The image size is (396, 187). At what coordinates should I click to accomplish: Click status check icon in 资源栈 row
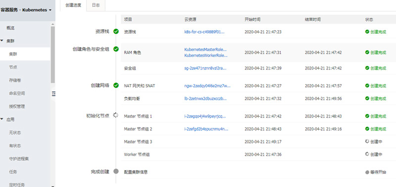367,32
